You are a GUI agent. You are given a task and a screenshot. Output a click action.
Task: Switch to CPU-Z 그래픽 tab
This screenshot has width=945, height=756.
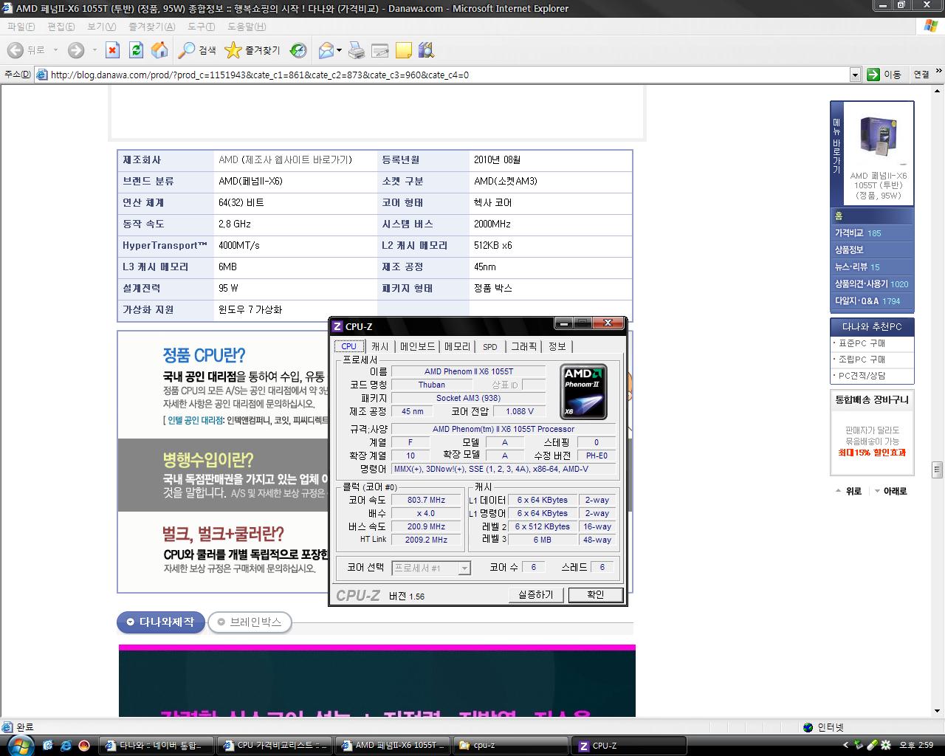[x=524, y=346]
